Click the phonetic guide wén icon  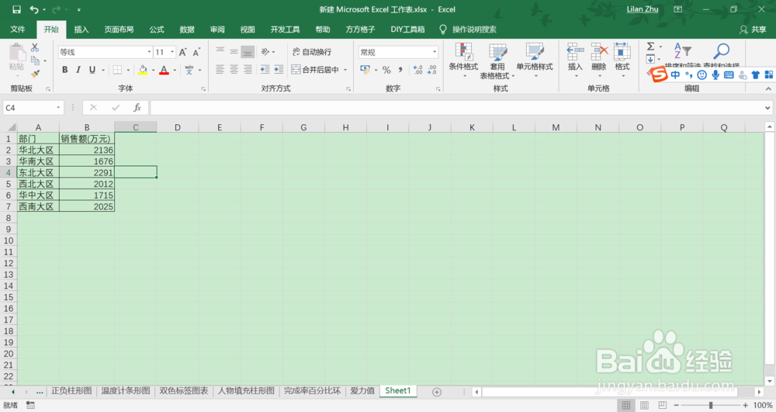(x=189, y=70)
